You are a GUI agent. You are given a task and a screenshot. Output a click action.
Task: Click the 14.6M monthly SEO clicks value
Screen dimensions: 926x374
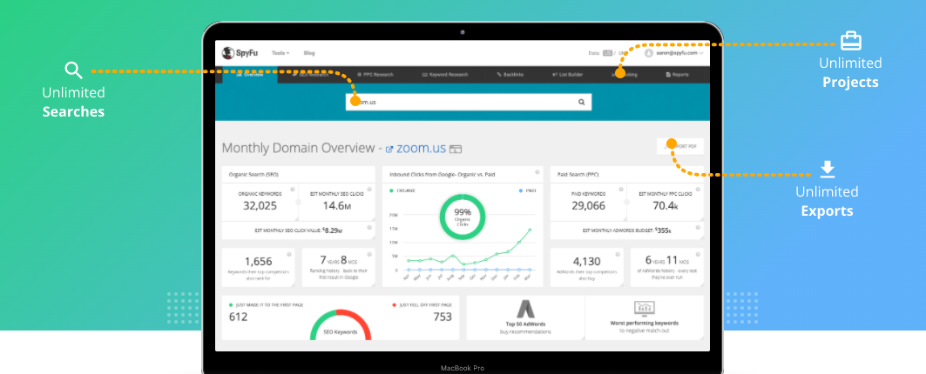[338, 206]
